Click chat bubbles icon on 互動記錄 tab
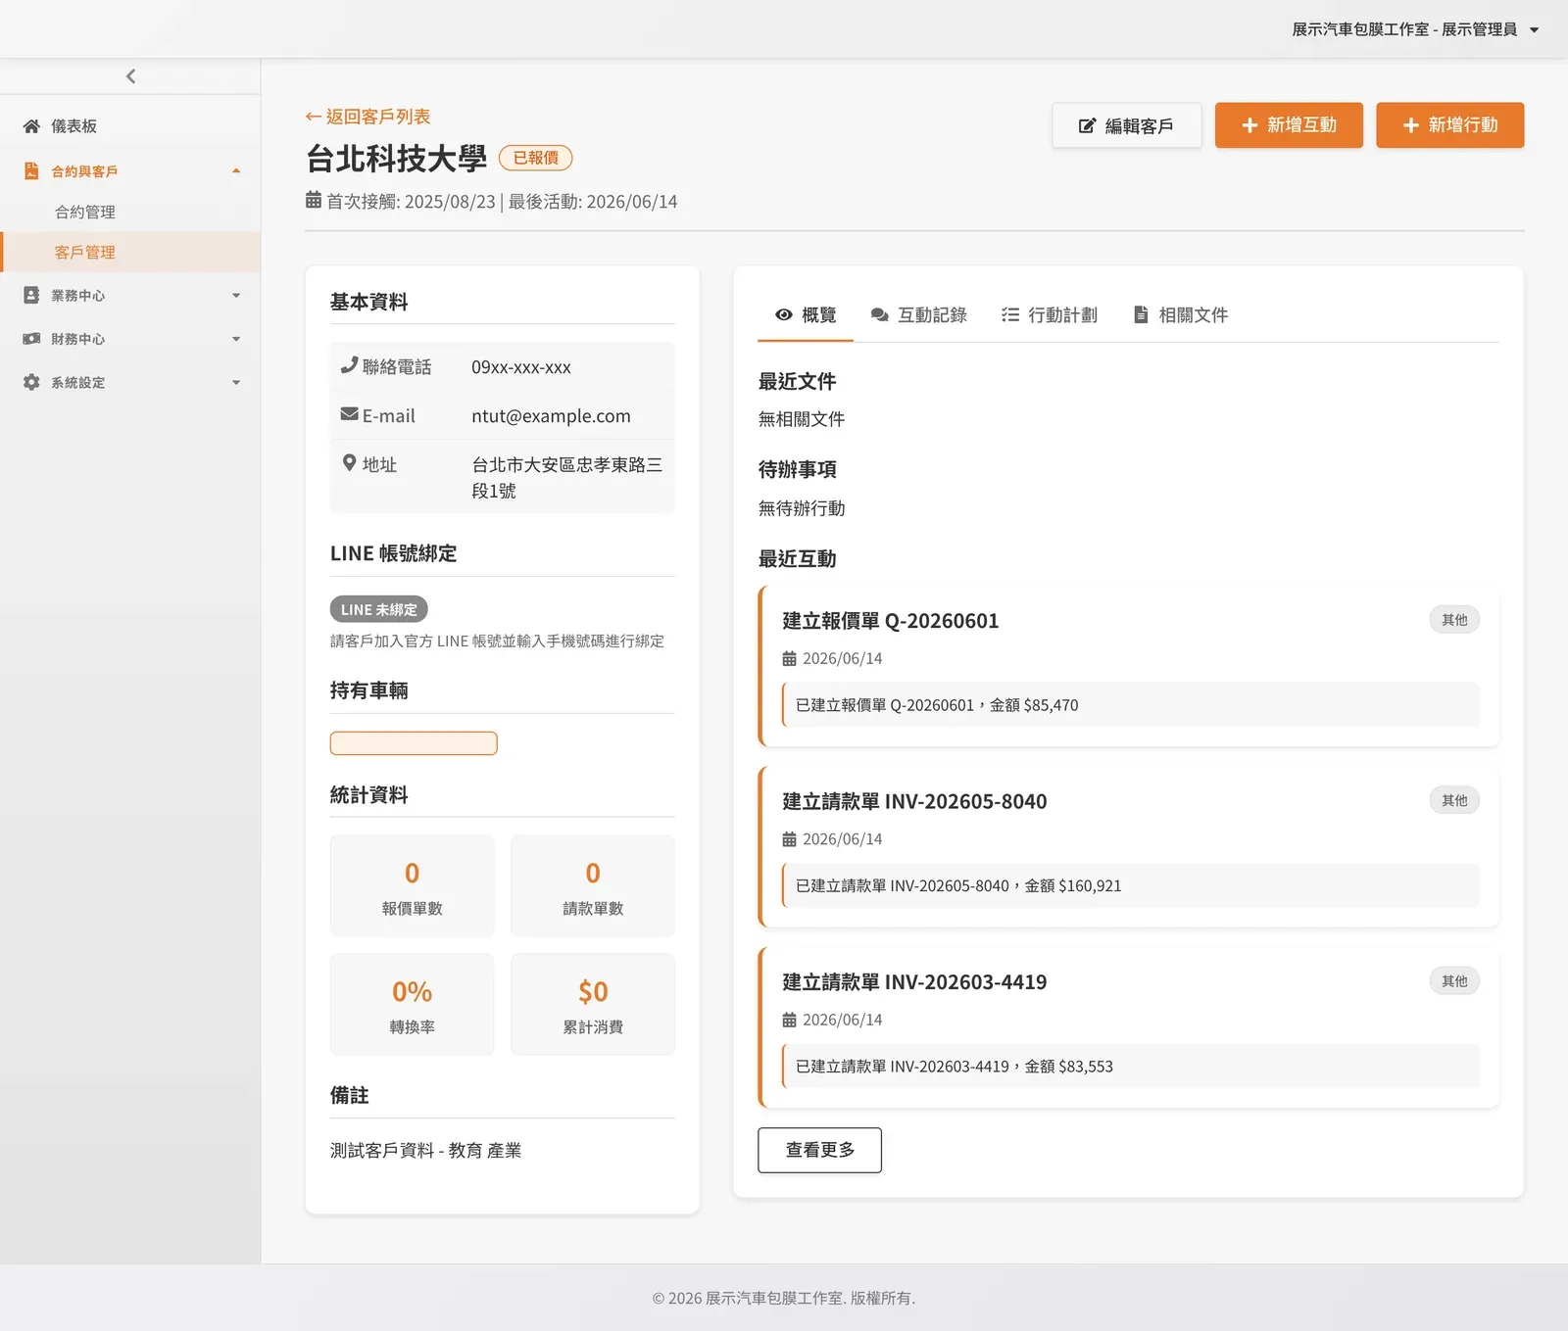 (x=880, y=314)
